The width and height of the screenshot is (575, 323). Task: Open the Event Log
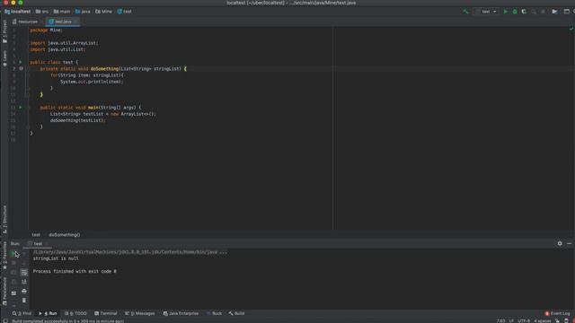pos(557,313)
